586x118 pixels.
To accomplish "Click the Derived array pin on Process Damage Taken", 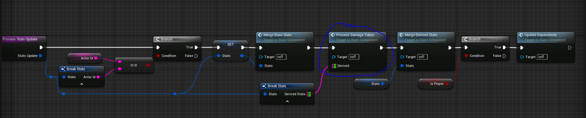I will click(334, 66).
